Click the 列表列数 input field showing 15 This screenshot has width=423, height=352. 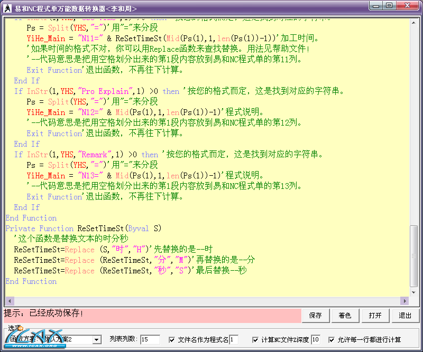[150, 340]
